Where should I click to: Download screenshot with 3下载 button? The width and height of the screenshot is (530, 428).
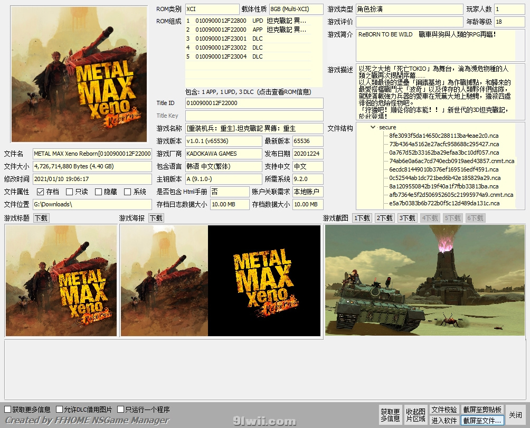[408, 218]
